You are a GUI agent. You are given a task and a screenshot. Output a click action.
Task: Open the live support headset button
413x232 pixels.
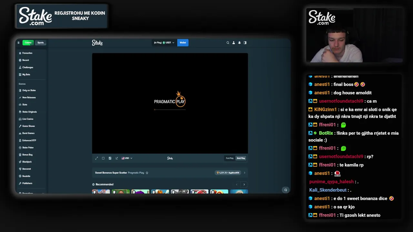click(286, 190)
